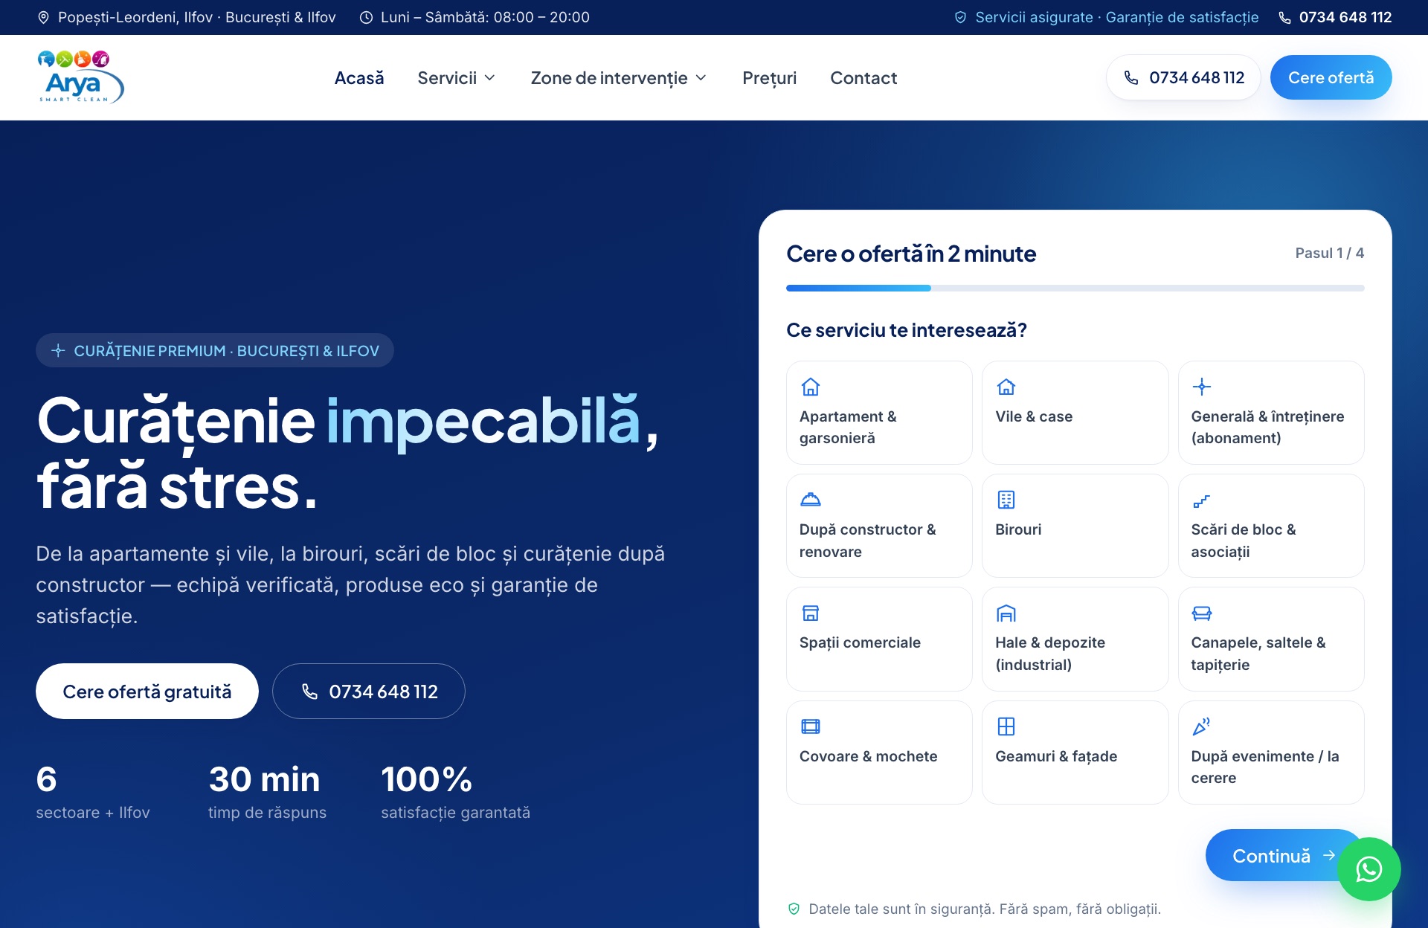Click the sofa icon on Canapele, saltele
1428x928 pixels.
click(x=1201, y=613)
